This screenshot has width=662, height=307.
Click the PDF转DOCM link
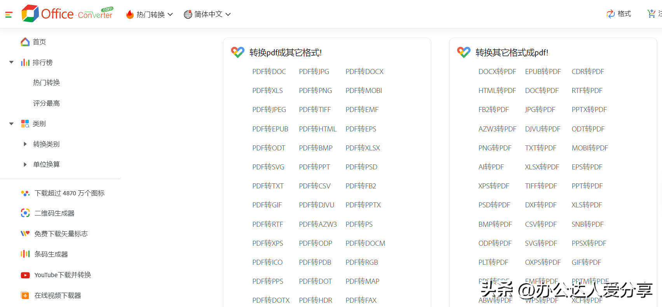pyautogui.click(x=365, y=243)
